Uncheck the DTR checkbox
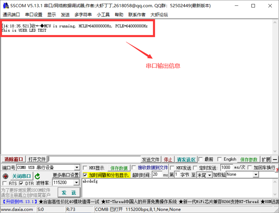 pyautogui.click(x=21, y=183)
